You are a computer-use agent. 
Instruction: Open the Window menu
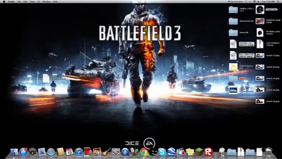(47, 1)
